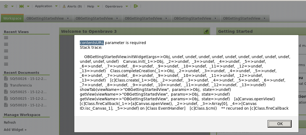Select the first OBGettingStartedView tab

click(45, 18)
